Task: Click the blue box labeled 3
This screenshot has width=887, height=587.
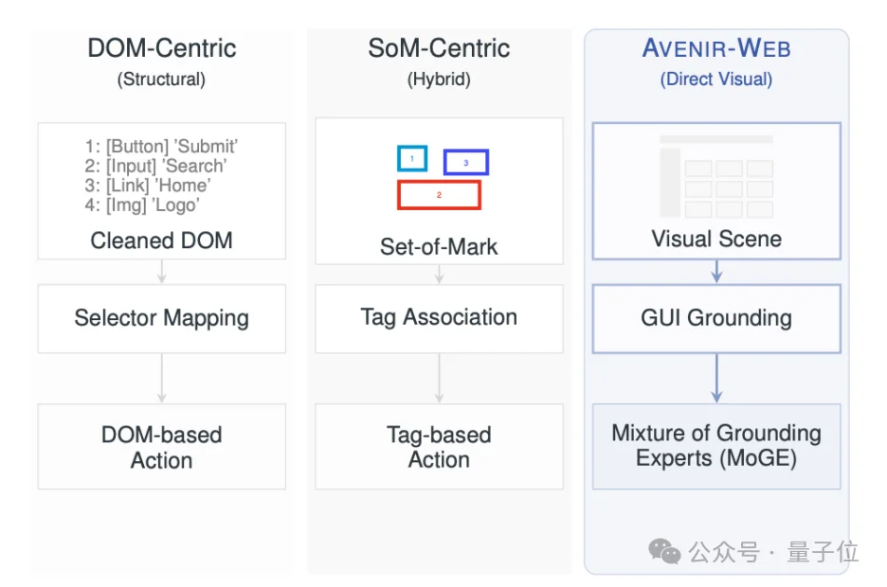Action: 465,163
